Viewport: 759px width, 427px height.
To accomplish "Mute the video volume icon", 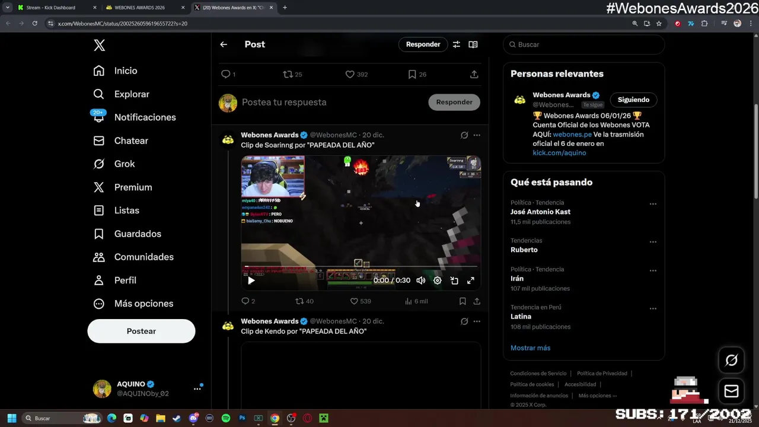I will tap(420, 281).
